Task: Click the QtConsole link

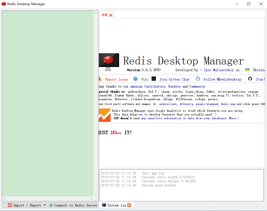Action: click(186, 104)
